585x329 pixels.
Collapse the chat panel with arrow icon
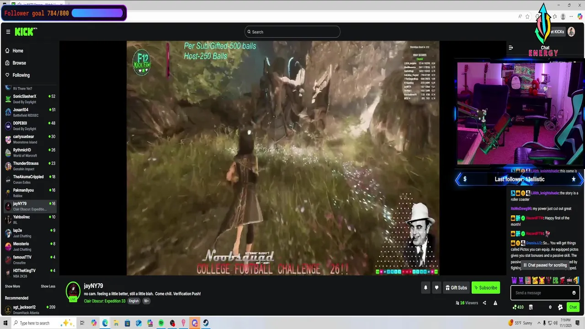pos(511,48)
